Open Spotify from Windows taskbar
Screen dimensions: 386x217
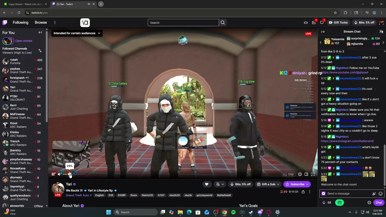(233, 212)
